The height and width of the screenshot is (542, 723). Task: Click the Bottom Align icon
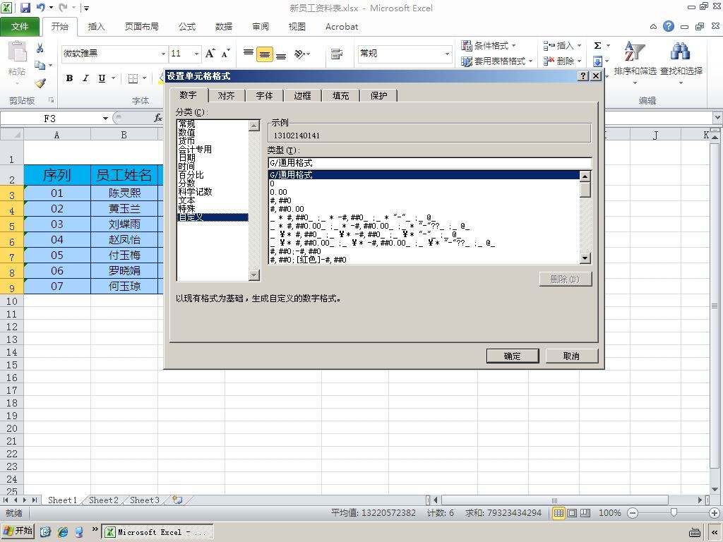point(281,55)
